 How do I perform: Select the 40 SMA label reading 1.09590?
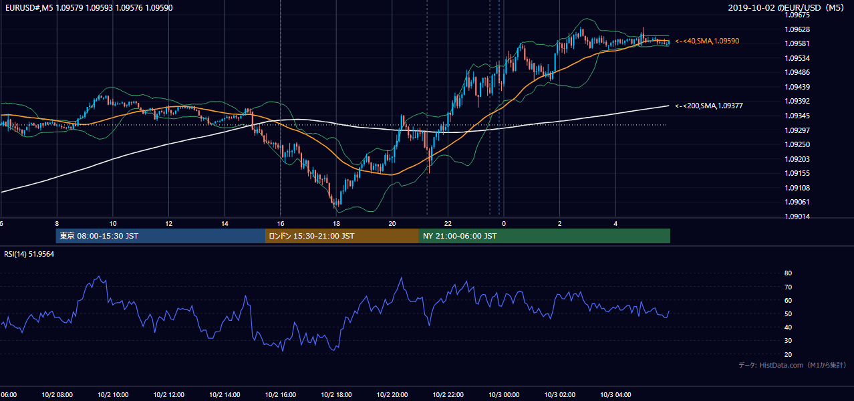click(x=707, y=41)
